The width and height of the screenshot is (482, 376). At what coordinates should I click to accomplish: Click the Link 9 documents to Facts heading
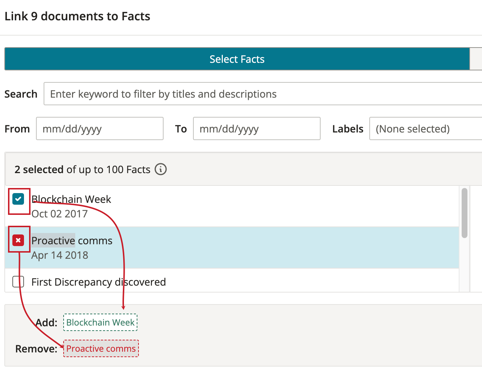pos(77,16)
